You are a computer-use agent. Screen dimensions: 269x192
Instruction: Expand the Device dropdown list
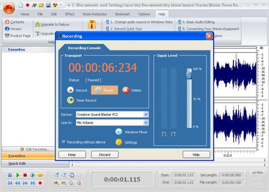[146, 114]
